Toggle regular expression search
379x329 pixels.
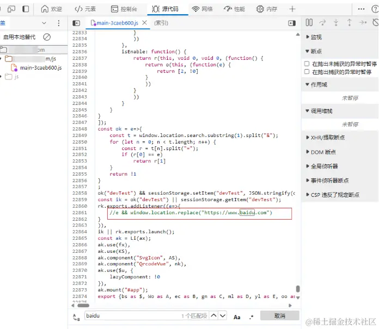251,317
